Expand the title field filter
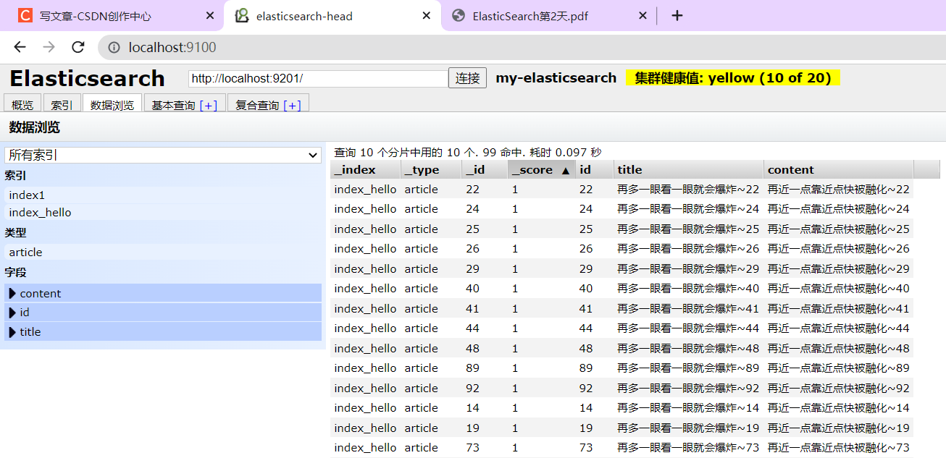The image size is (946, 458). tap(12, 332)
